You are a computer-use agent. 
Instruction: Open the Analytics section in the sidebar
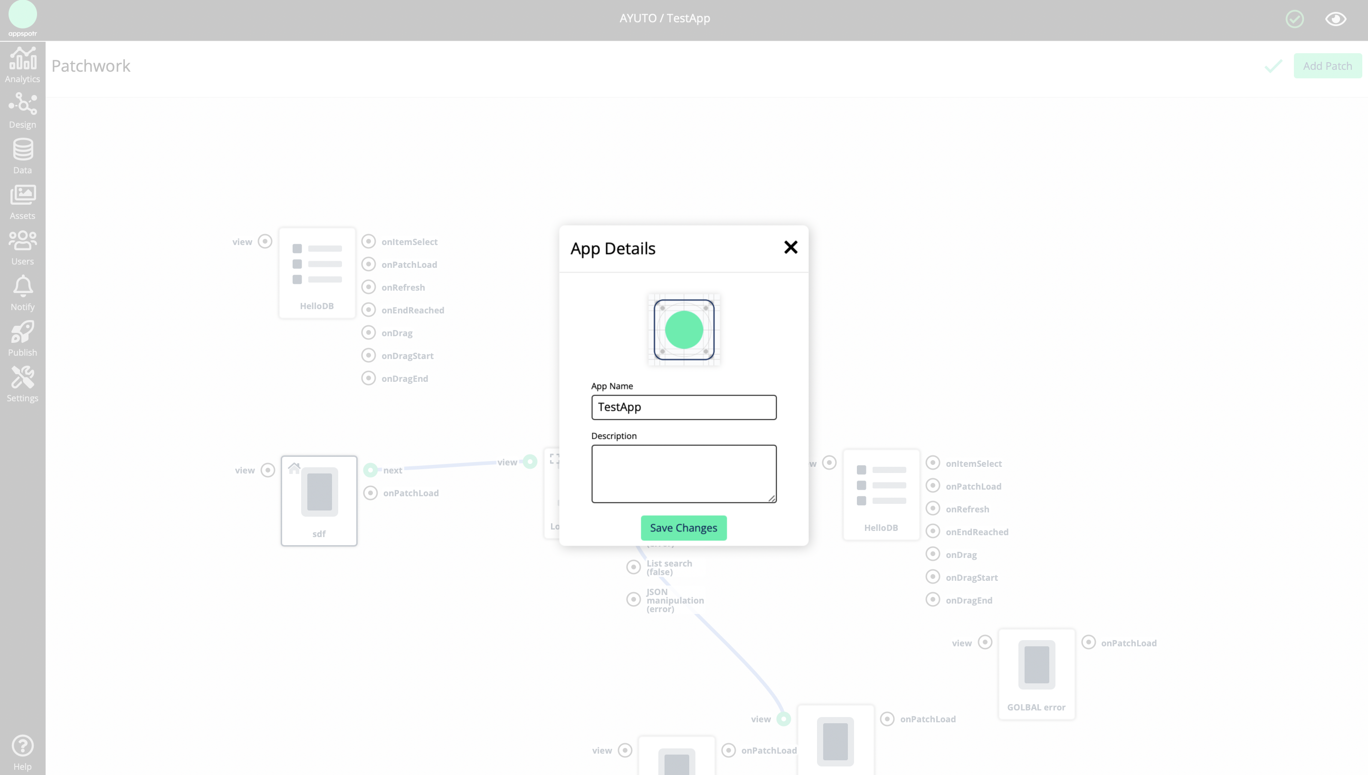click(22, 65)
